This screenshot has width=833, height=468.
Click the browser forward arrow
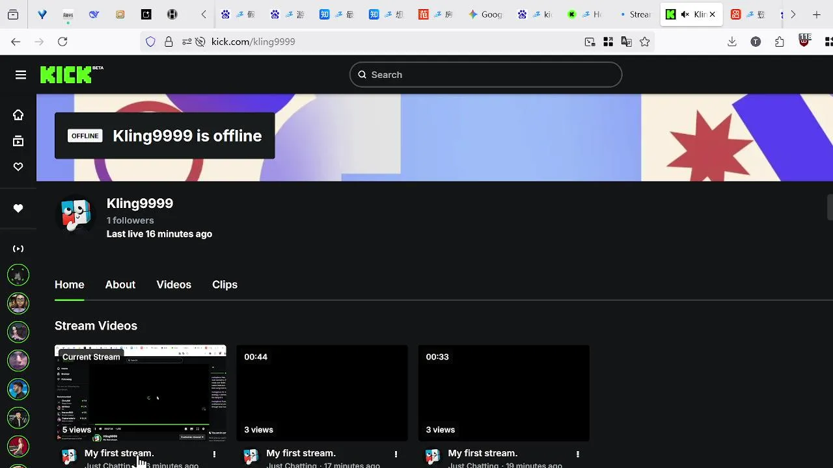39,42
